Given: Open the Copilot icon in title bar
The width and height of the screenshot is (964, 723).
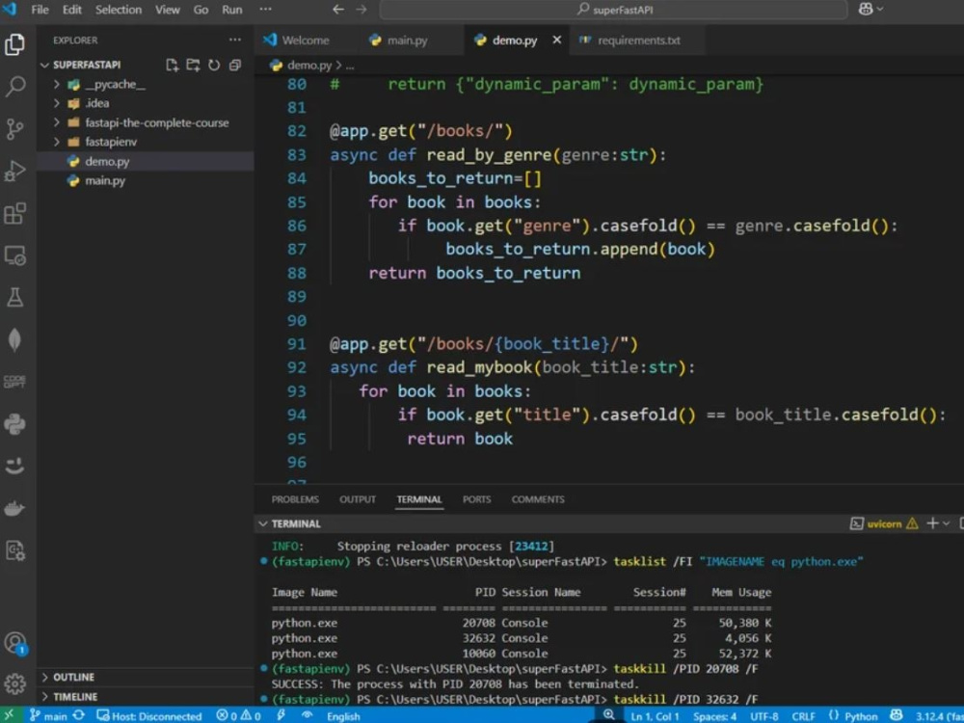Looking at the screenshot, I should pyautogui.click(x=866, y=10).
